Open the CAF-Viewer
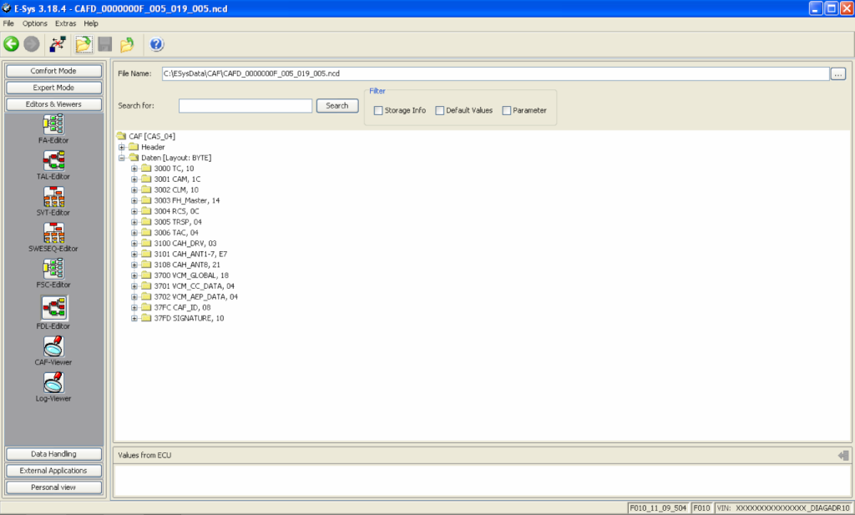 53,351
